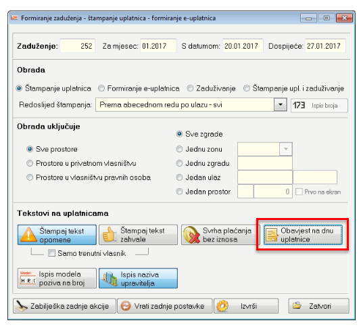Click Ispis modela poziva na broj icon
The height and width of the screenshot is (327, 359).
tap(28, 278)
